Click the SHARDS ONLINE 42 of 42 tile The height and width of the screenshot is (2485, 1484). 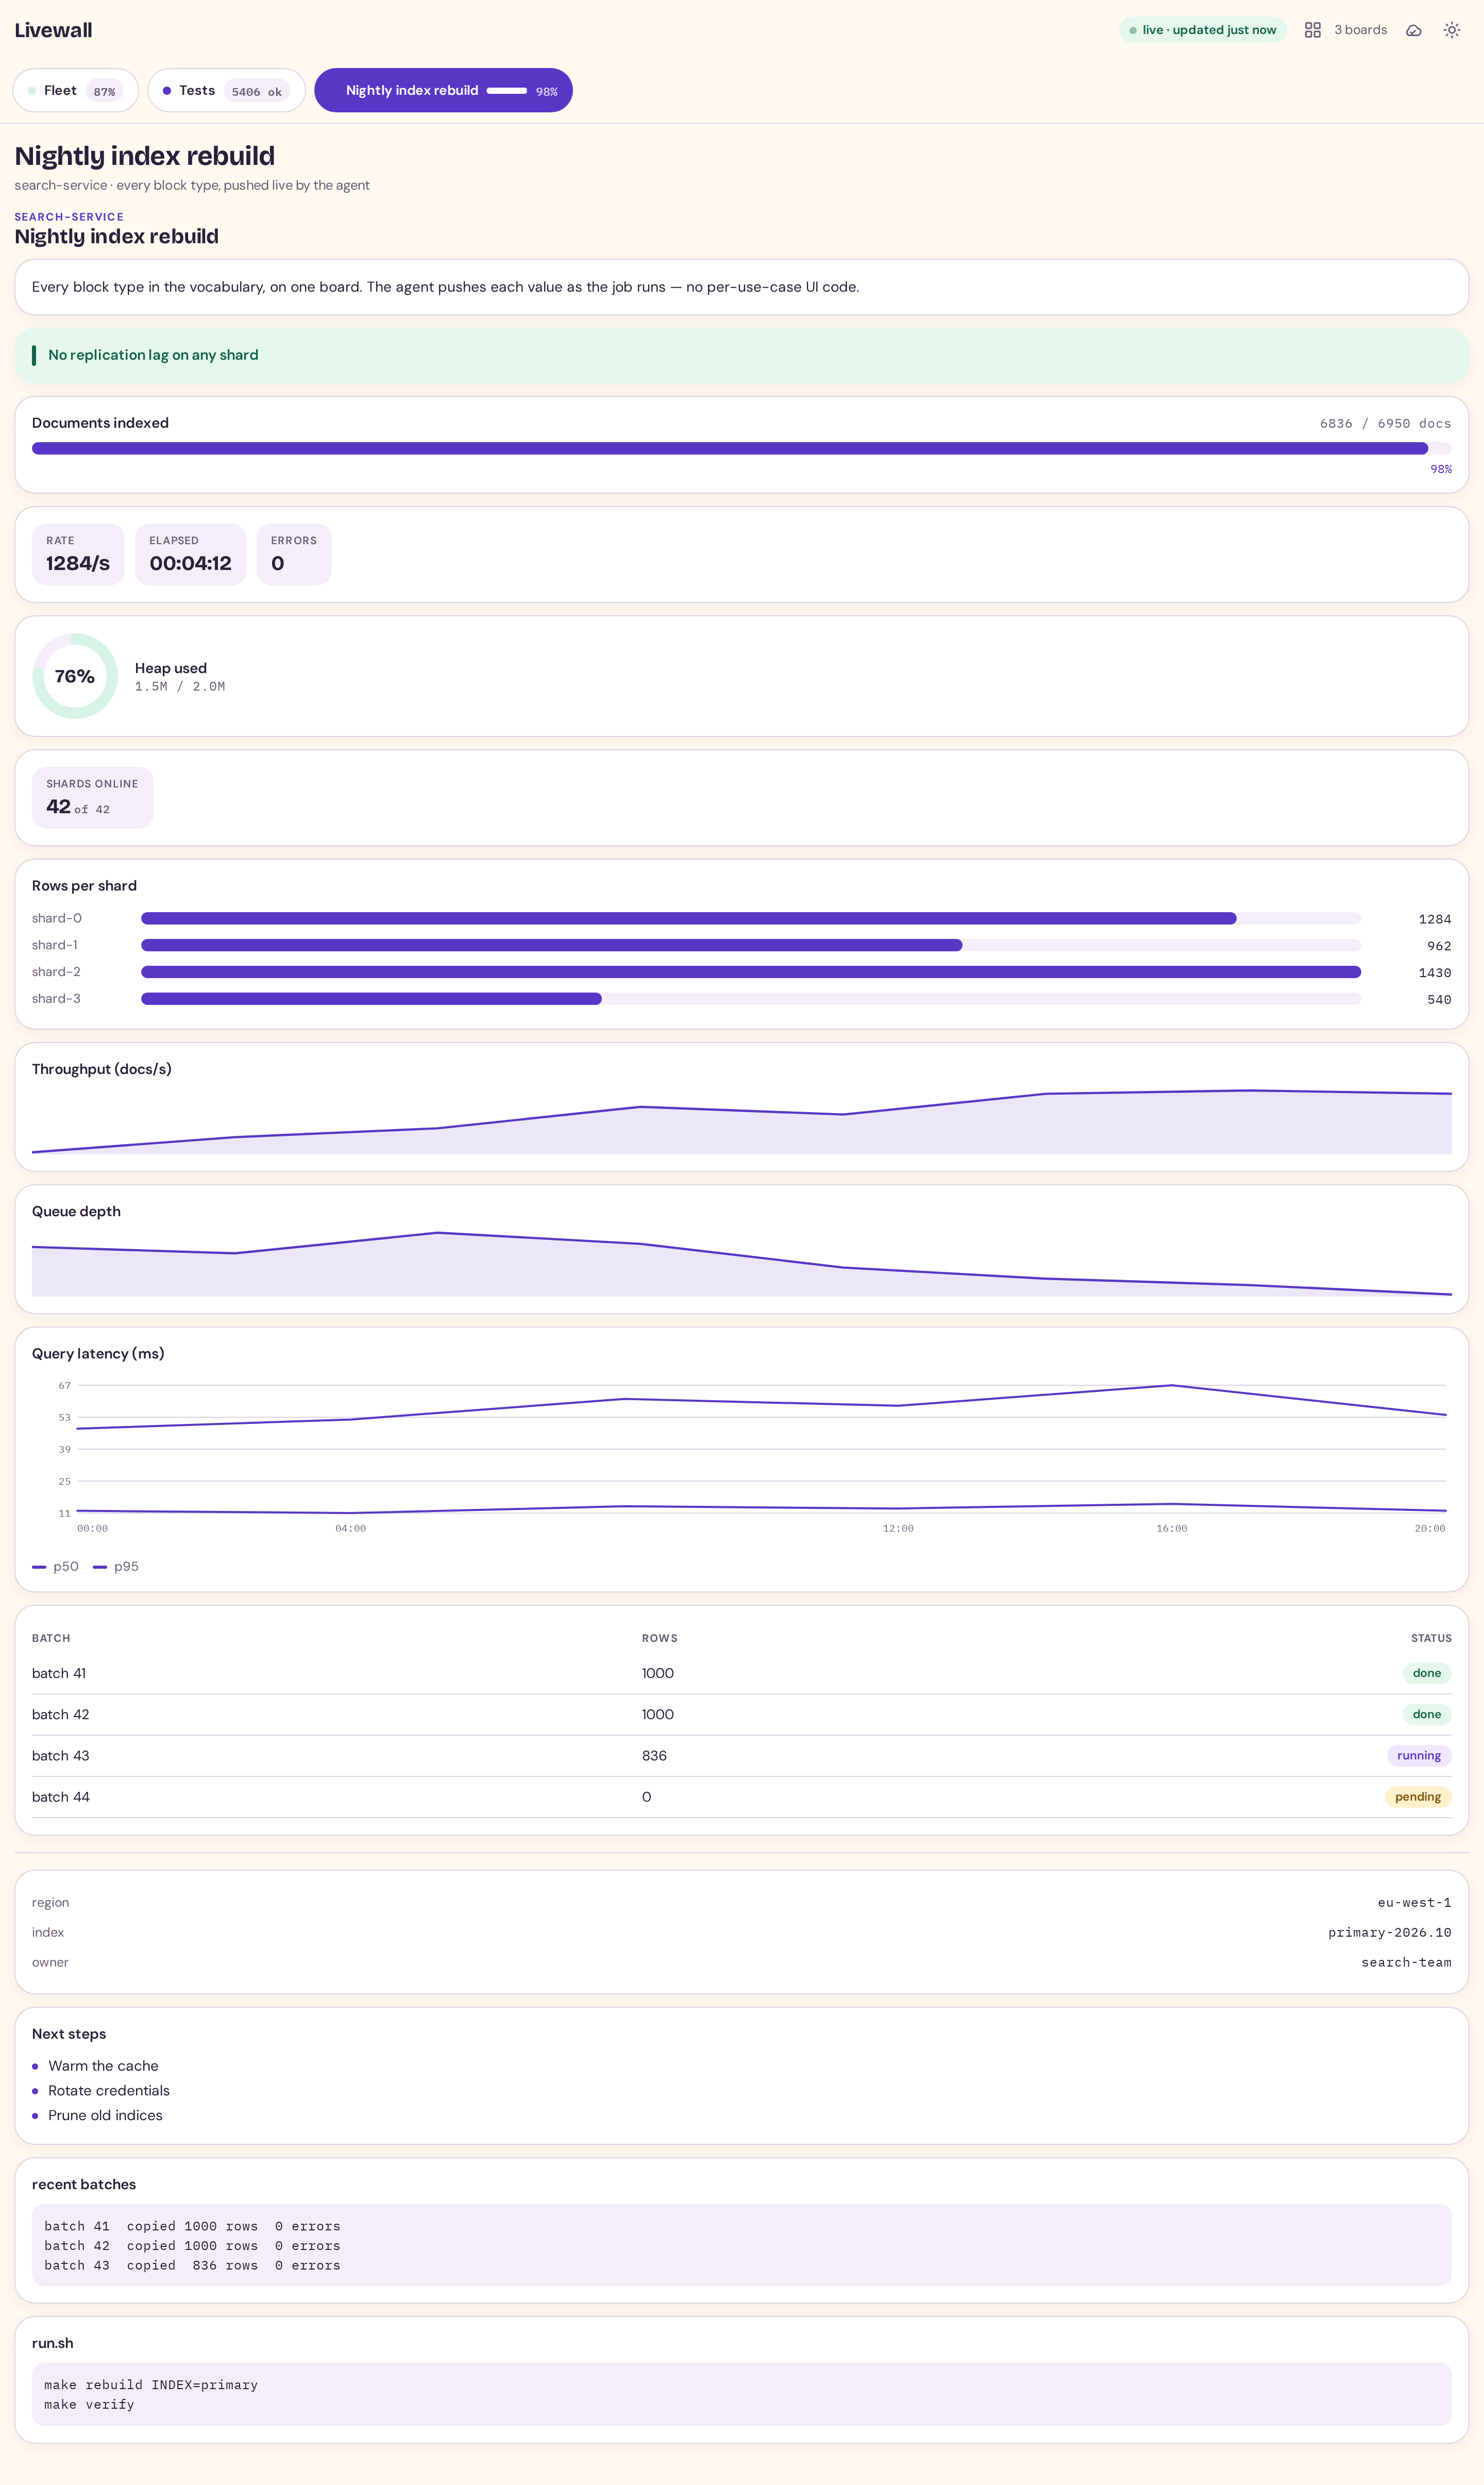(92, 797)
